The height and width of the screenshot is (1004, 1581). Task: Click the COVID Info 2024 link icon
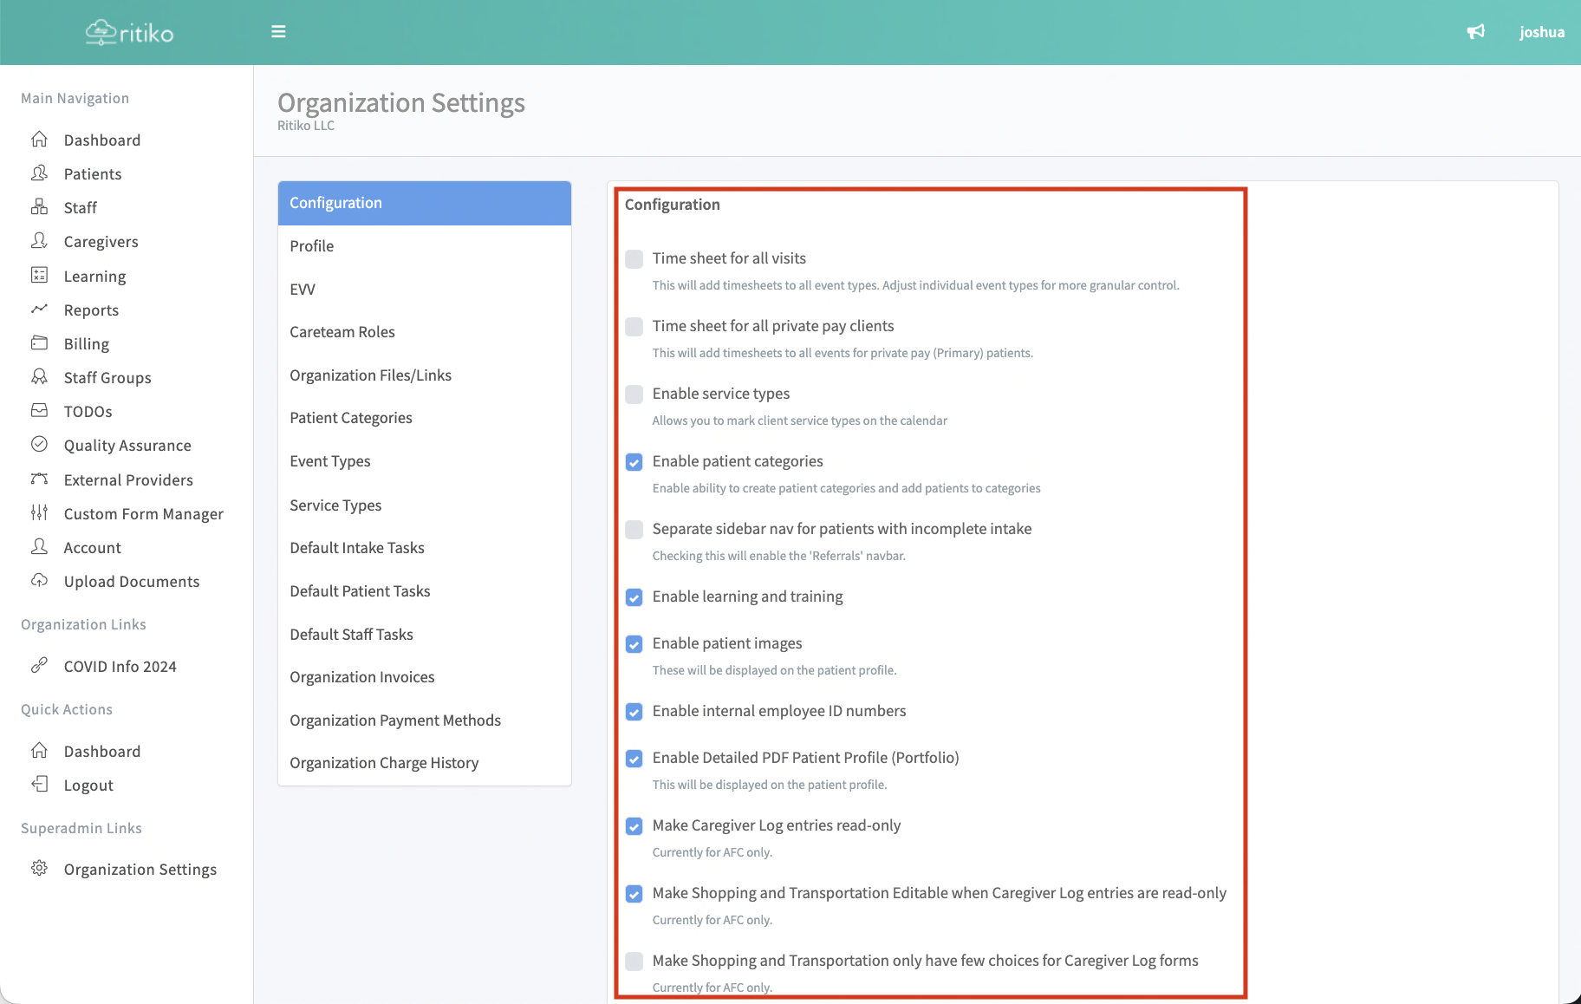(40, 666)
